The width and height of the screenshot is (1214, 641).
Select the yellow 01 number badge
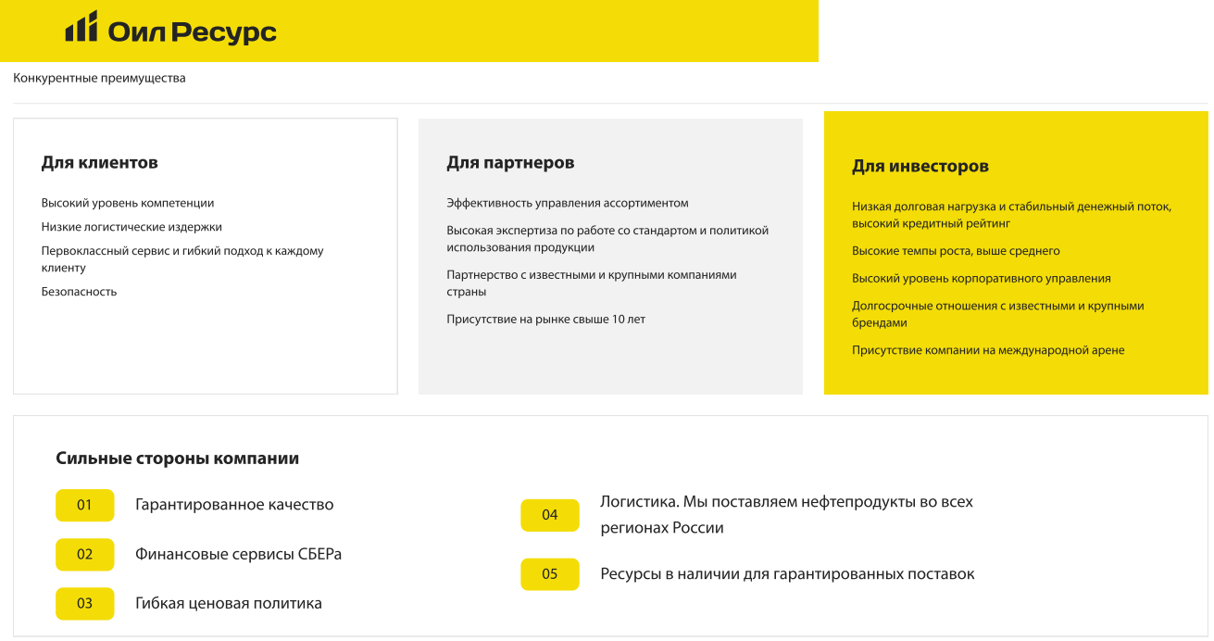(x=84, y=506)
